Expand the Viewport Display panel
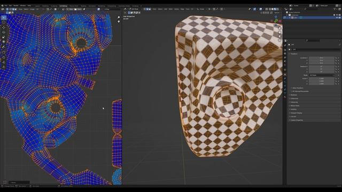Viewport: 342px width, 192px height. (296, 113)
